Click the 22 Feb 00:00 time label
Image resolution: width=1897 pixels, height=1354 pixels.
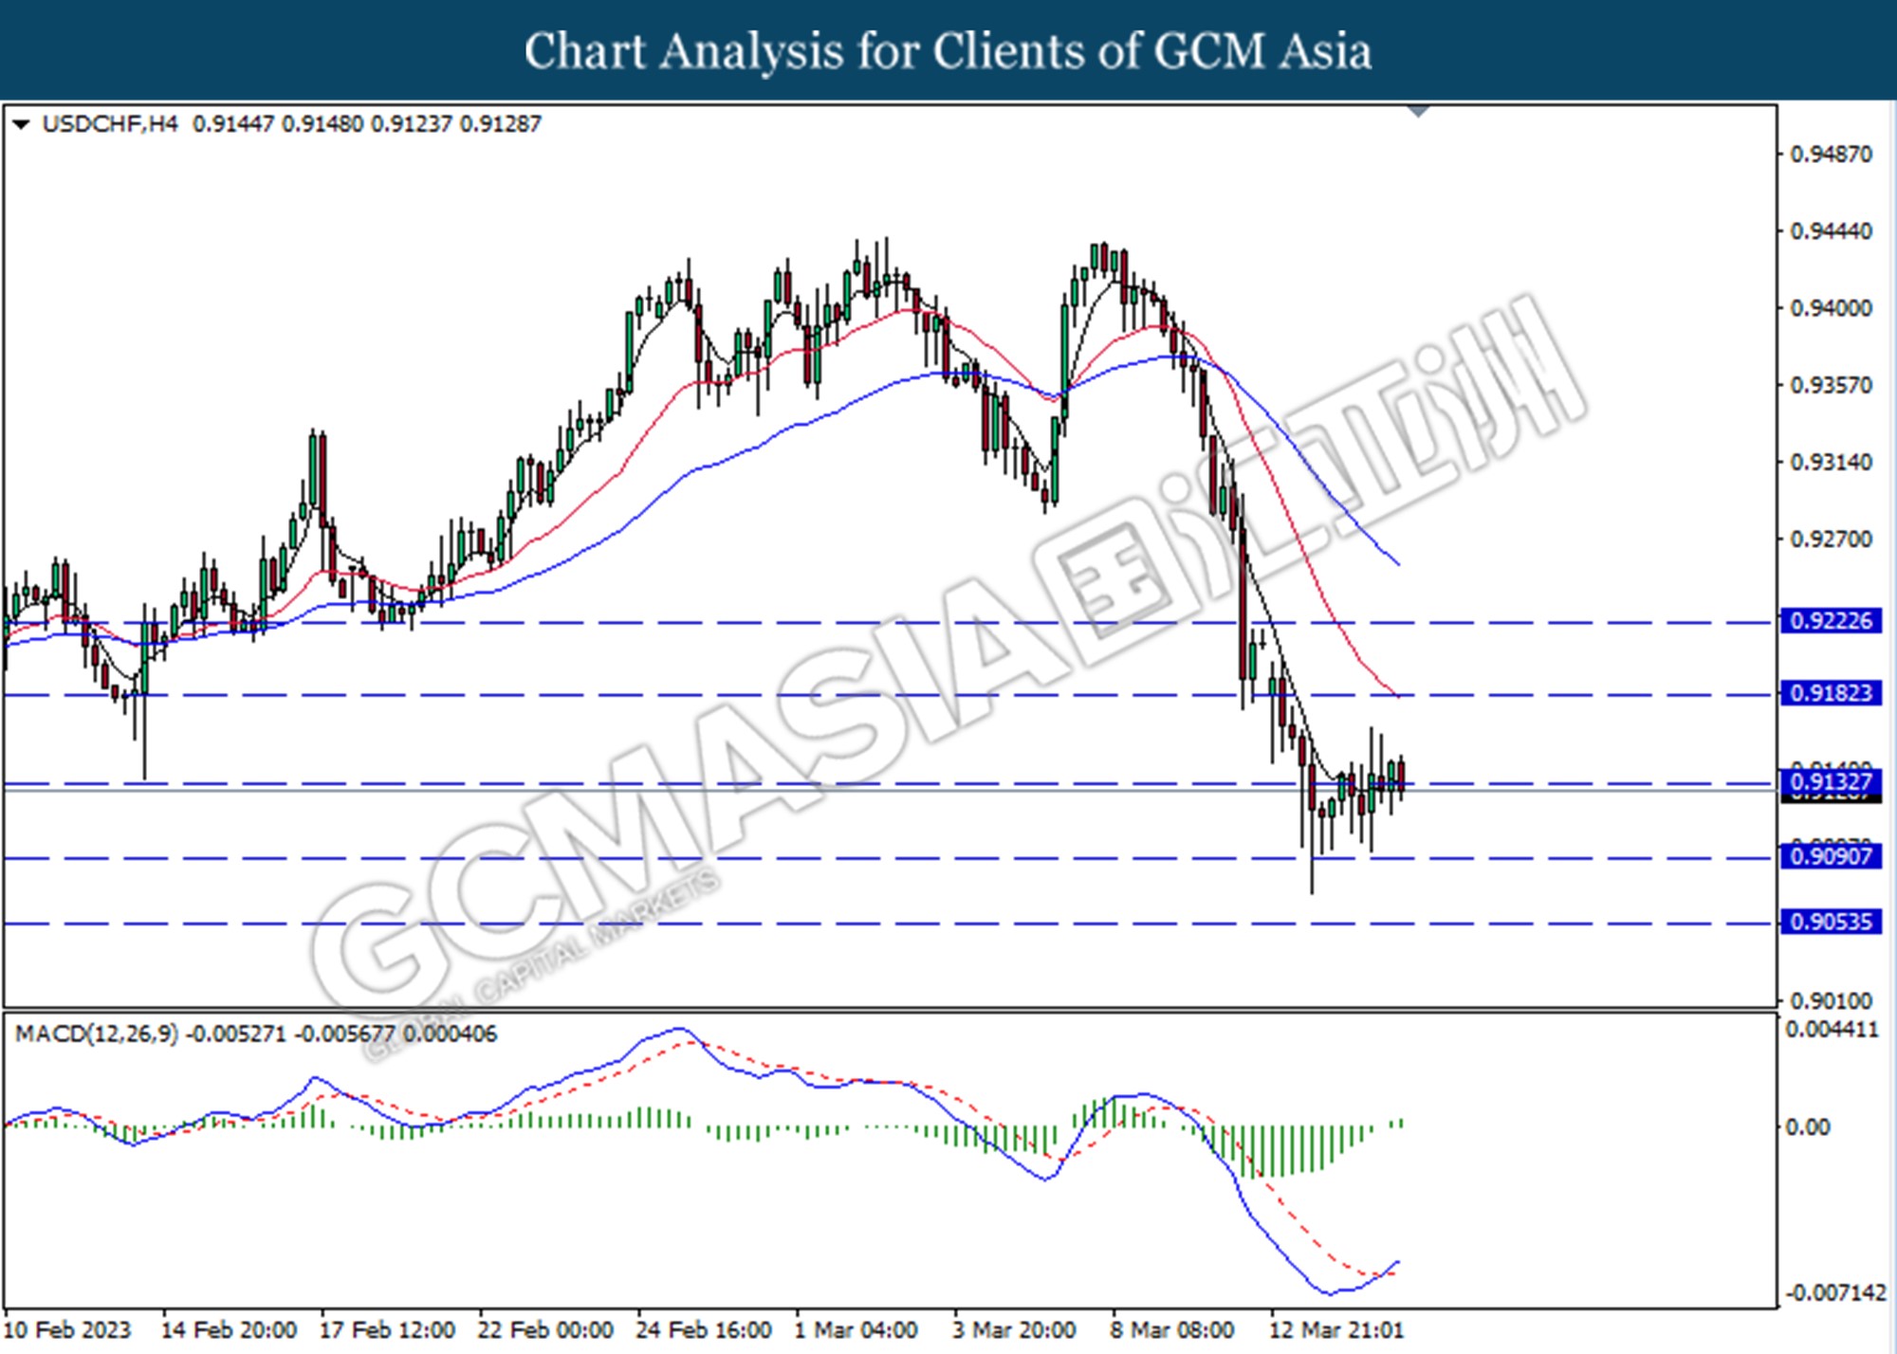pyautogui.click(x=545, y=1330)
